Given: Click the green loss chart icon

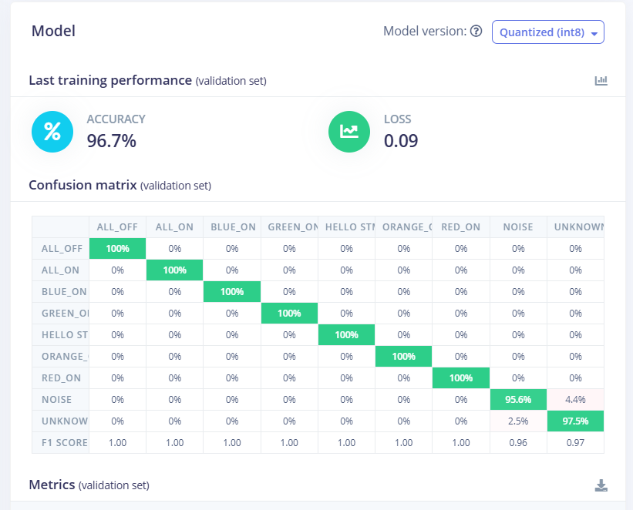Looking at the screenshot, I should [349, 132].
